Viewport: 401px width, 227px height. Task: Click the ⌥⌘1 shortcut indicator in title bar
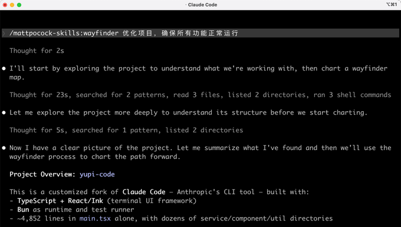392,4
